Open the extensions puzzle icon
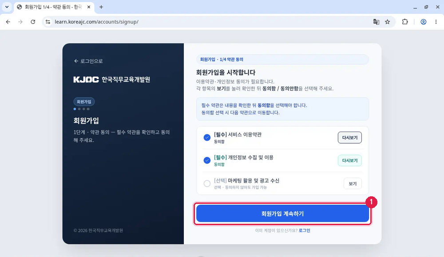 point(405,22)
